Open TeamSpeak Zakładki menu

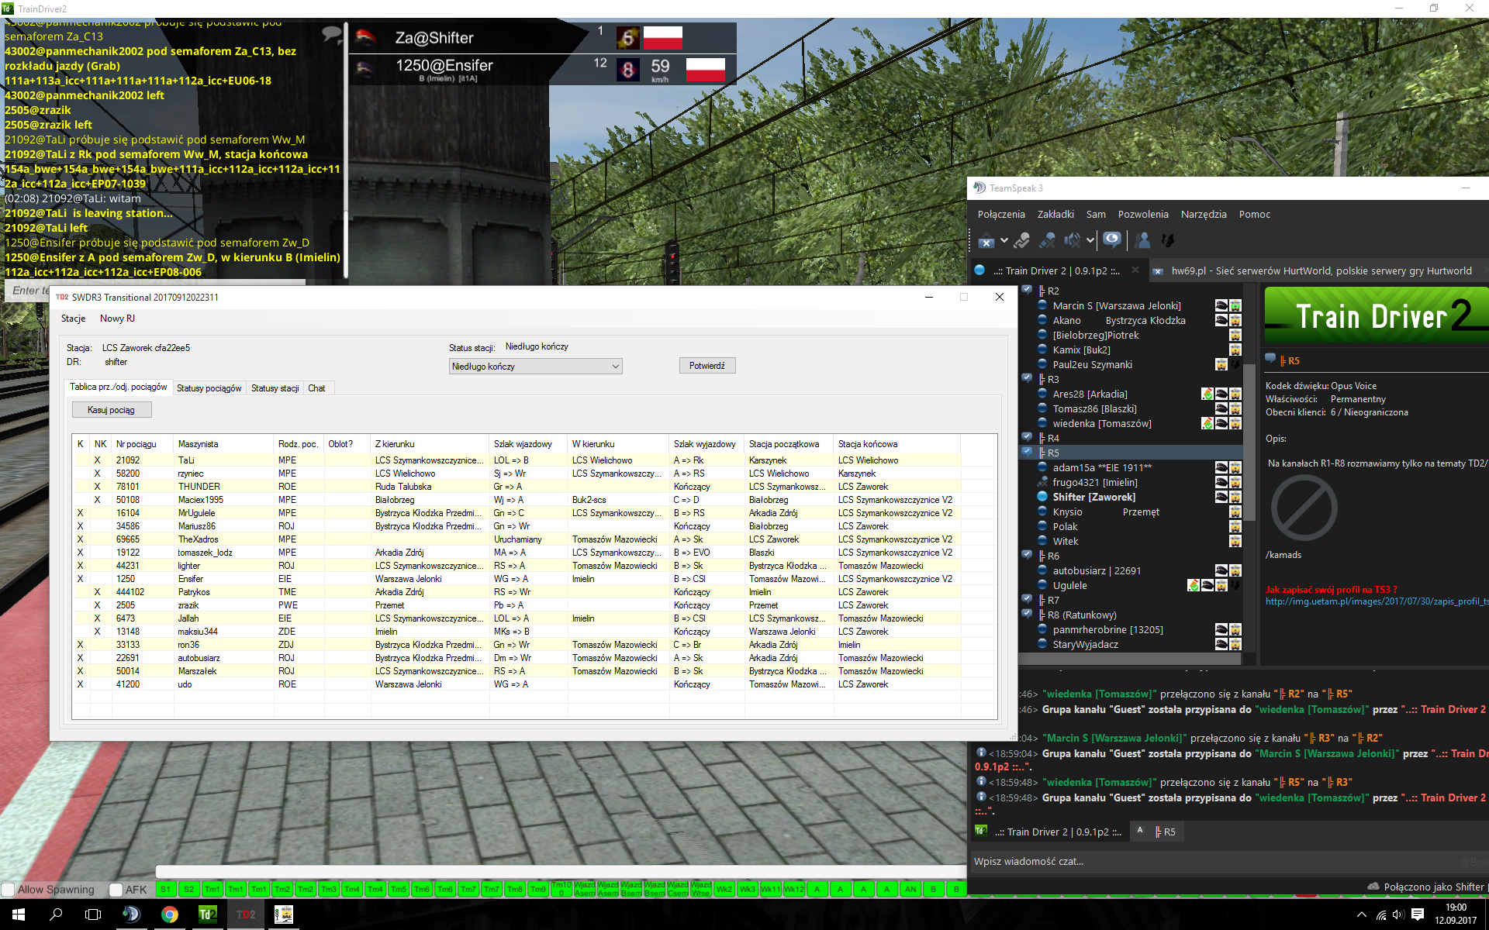pyautogui.click(x=1055, y=215)
